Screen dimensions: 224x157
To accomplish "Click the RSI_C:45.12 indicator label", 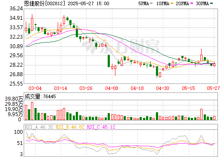I will pos(101,127).
